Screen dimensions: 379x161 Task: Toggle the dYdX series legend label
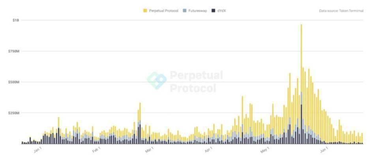pos(221,11)
